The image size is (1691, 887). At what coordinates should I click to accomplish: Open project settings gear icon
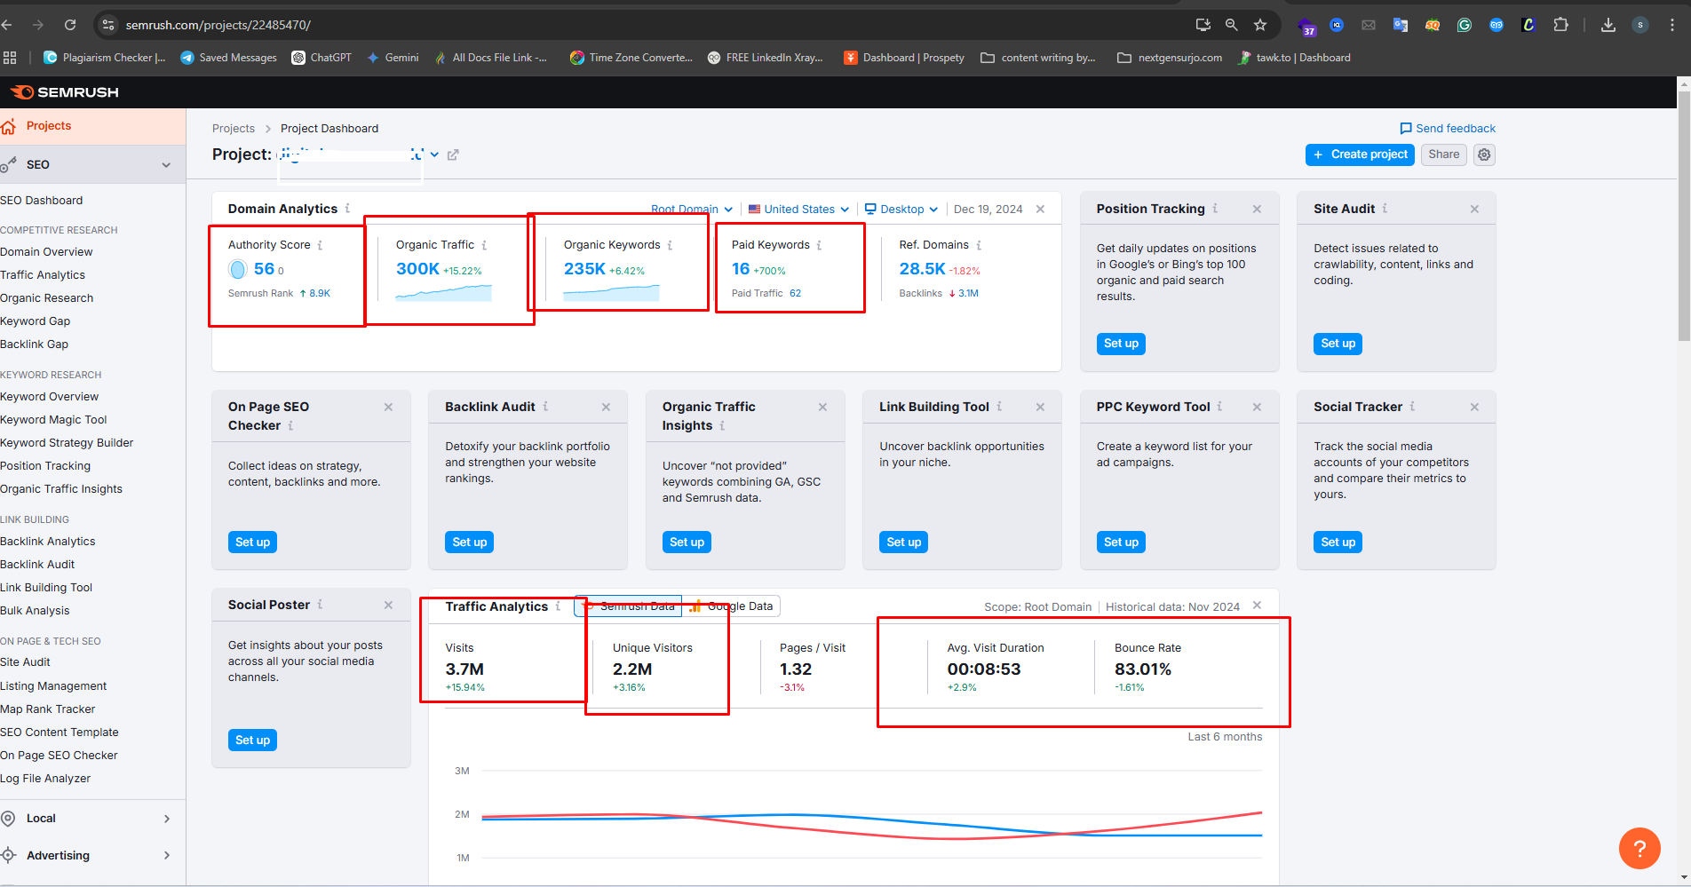pos(1484,154)
